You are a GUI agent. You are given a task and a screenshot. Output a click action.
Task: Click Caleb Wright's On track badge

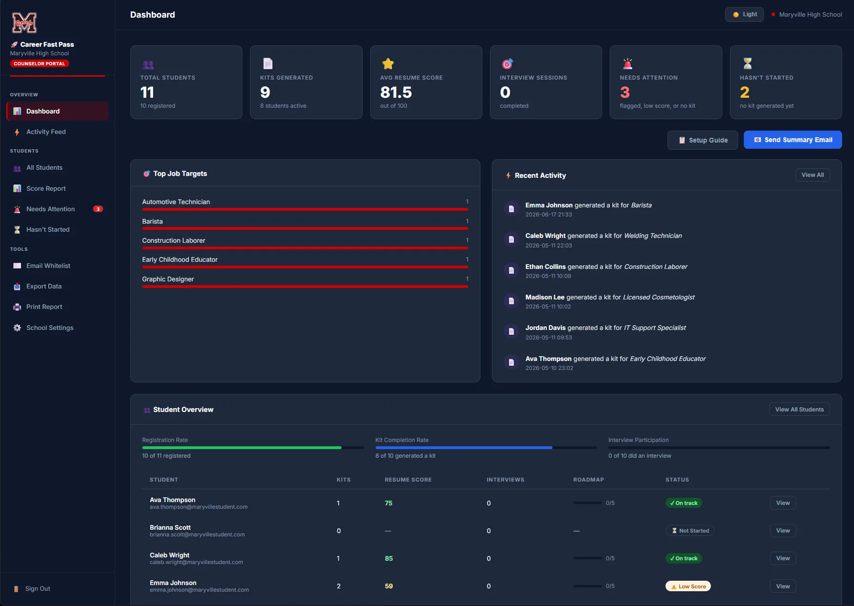click(684, 558)
